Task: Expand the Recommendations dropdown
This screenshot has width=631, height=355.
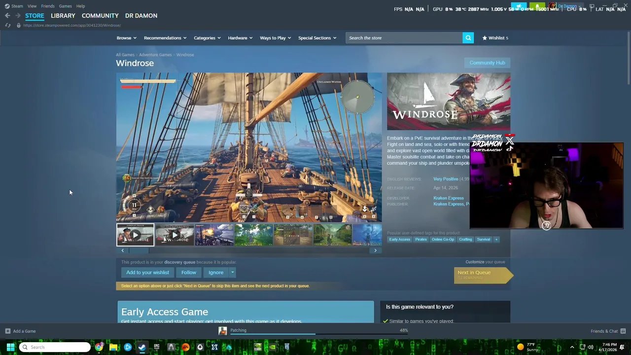Action: (165, 38)
